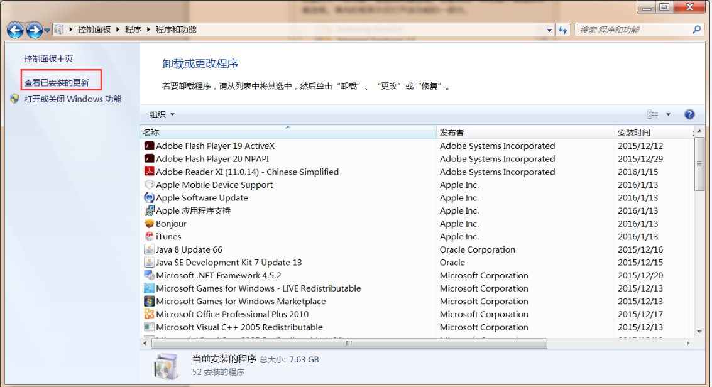Click the horizontal scrollbar thumb
This screenshot has width=712, height=387.
click(349, 344)
